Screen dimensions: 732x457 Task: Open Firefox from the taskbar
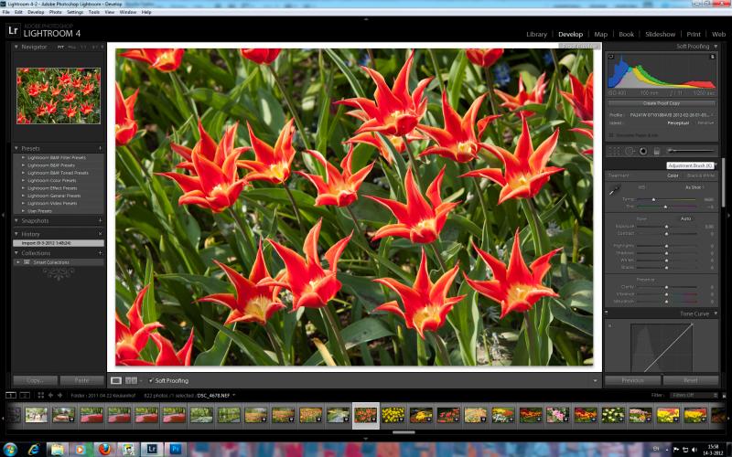pos(104,449)
